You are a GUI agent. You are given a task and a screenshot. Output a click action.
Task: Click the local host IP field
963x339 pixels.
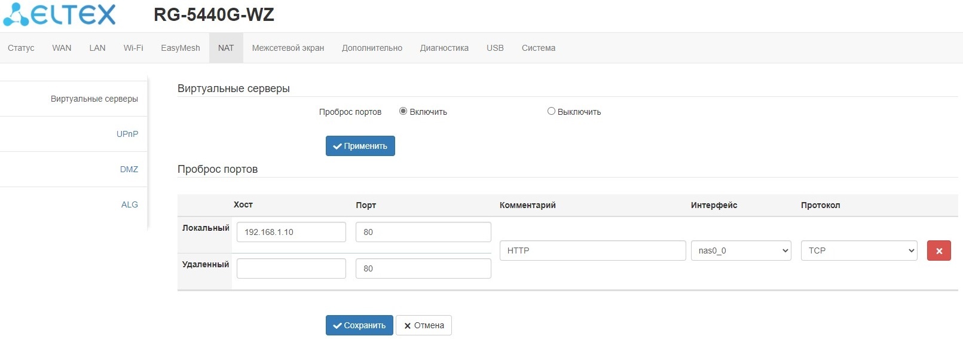[291, 232]
